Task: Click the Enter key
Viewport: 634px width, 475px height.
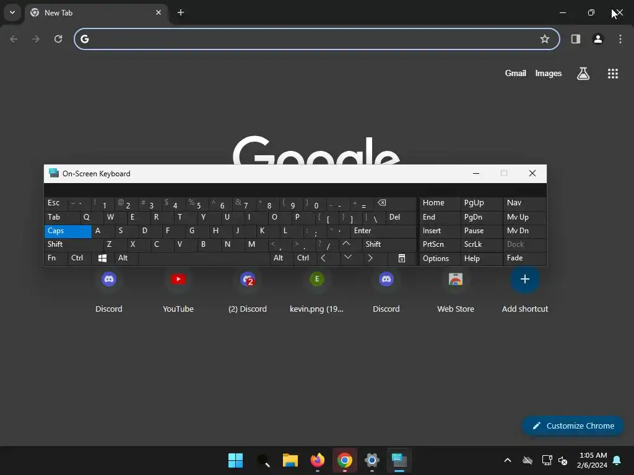Action: tap(383, 231)
